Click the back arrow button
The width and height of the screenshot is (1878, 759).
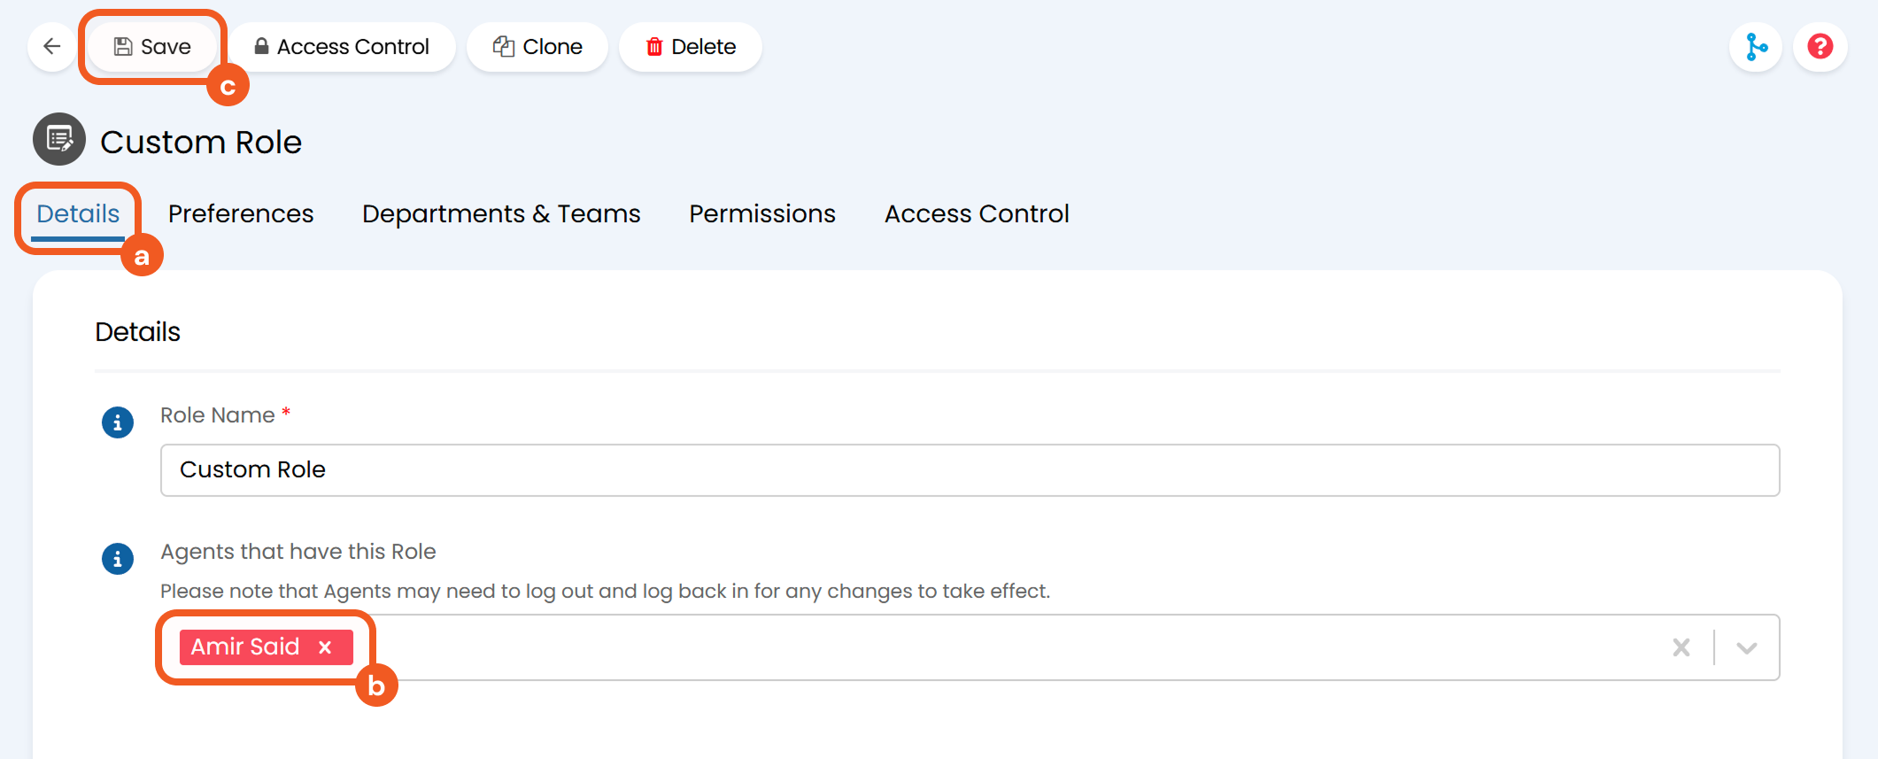(52, 47)
